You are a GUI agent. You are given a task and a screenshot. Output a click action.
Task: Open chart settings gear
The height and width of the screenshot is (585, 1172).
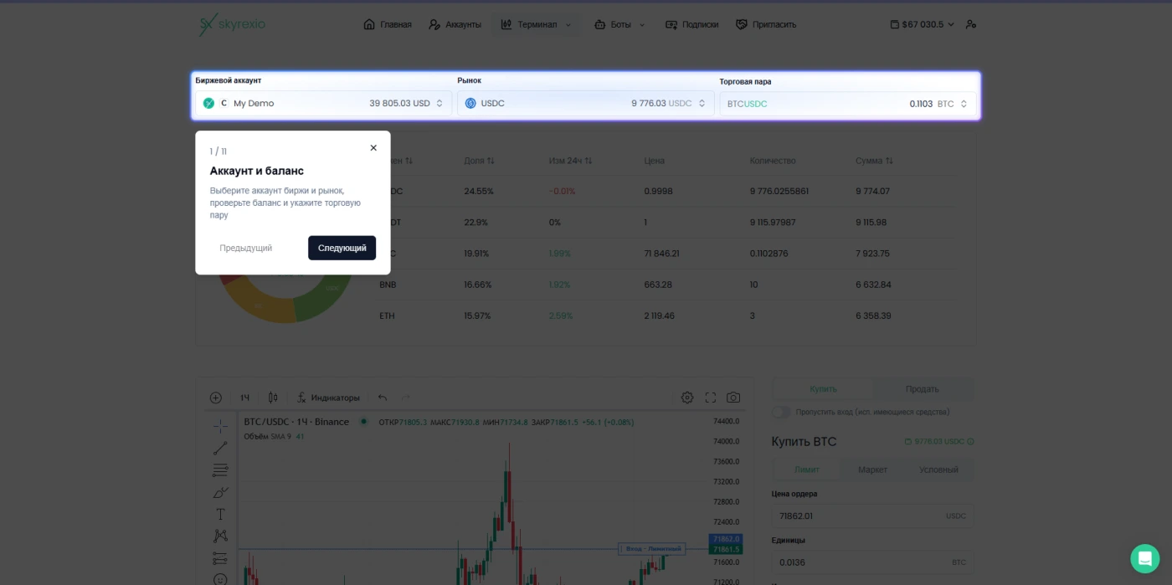point(687,398)
